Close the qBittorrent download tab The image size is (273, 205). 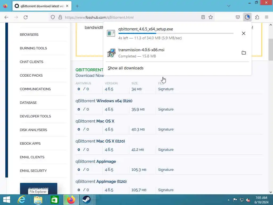click(67, 6)
